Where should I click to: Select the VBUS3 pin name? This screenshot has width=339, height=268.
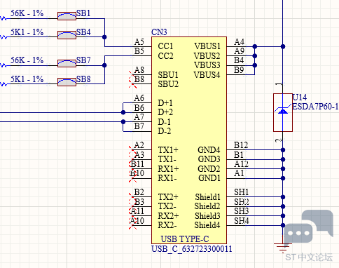[207, 65]
